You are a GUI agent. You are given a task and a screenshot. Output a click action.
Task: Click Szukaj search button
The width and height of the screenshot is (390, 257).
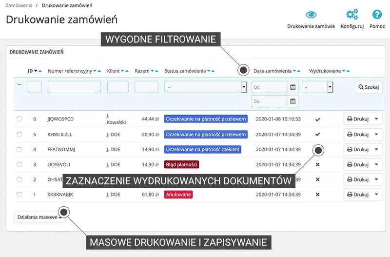[x=369, y=87]
